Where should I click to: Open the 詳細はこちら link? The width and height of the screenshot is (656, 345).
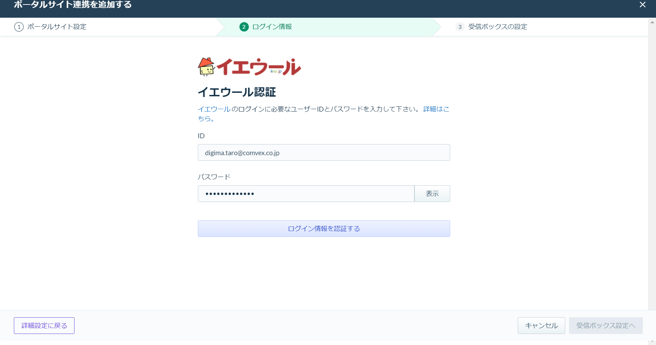(436, 109)
